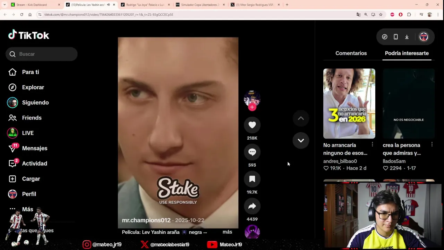Like the video with the heart icon
Screen dimensions: 444x250
pos(252,125)
